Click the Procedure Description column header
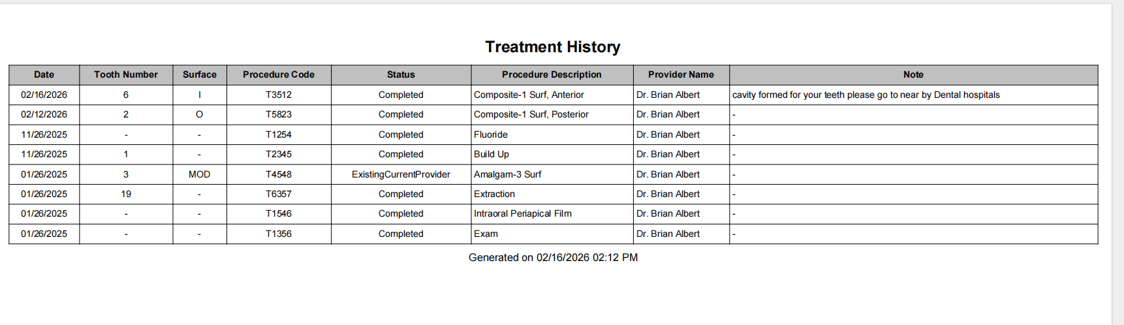Screen dimensions: 1124x325 (x=552, y=74)
